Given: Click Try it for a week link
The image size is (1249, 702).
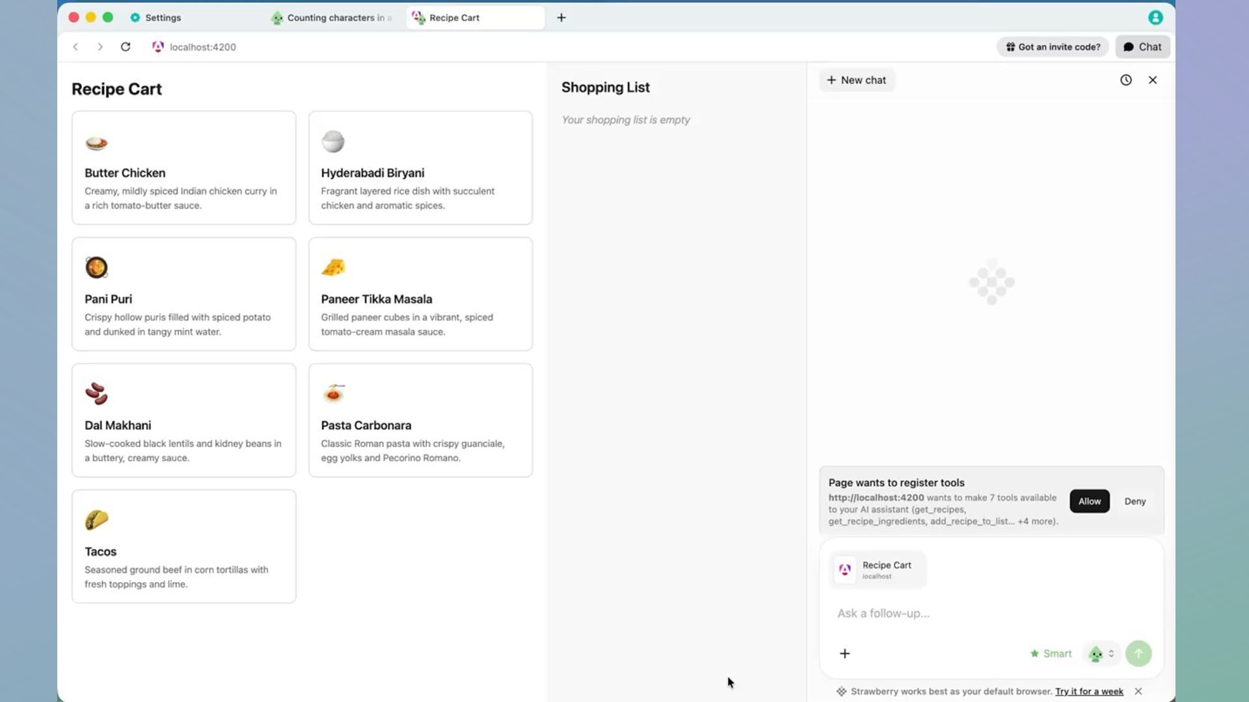Looking at the screenshot, I should (x=1088, y=691).
